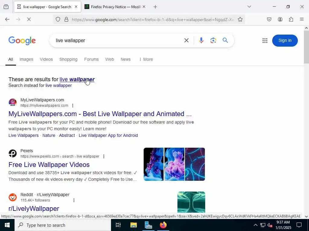The image size is (309, 231).
Task: Switch to the Images tab
Action: pos(26,59)
